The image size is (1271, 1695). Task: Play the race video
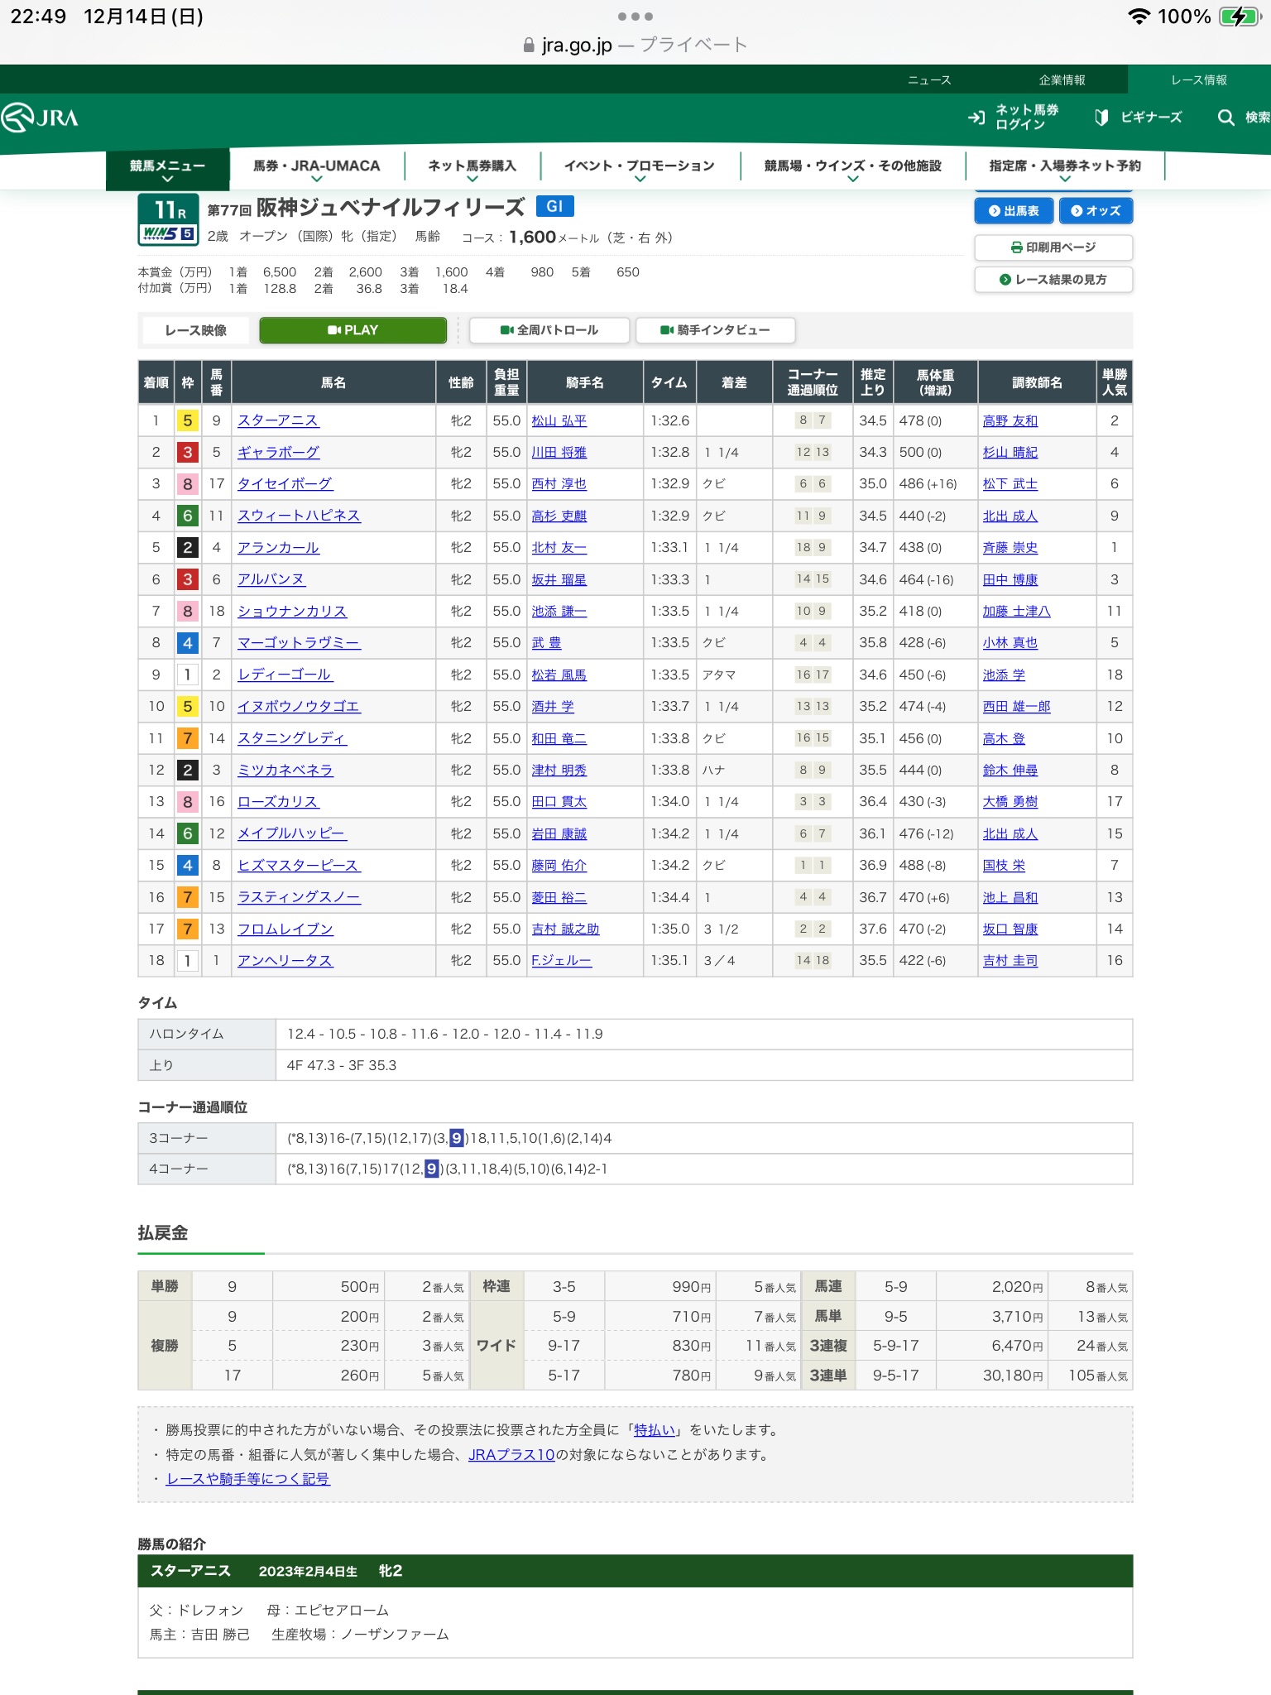(353, 330)
